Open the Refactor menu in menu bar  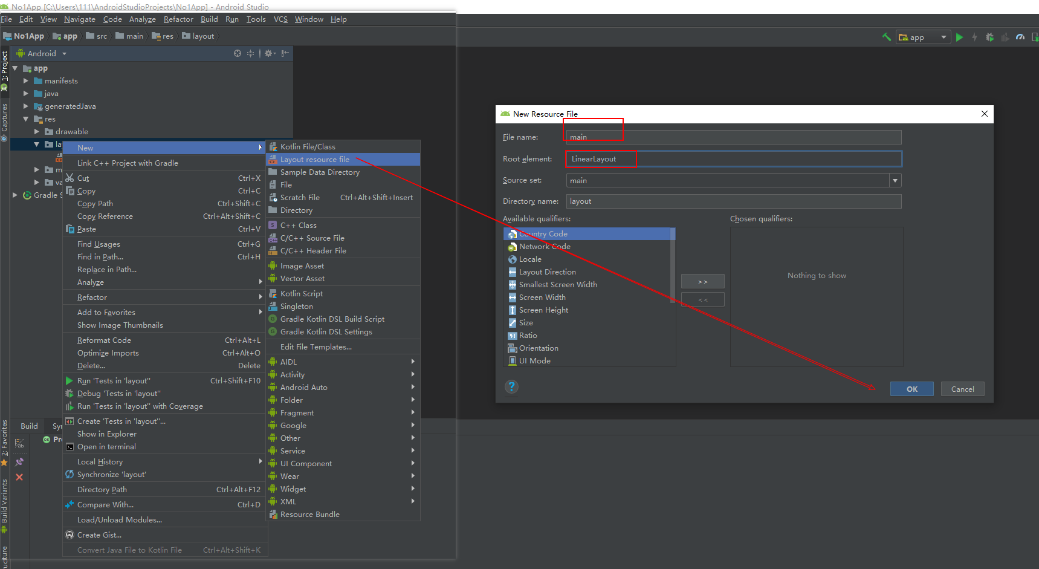coord(178,19)
